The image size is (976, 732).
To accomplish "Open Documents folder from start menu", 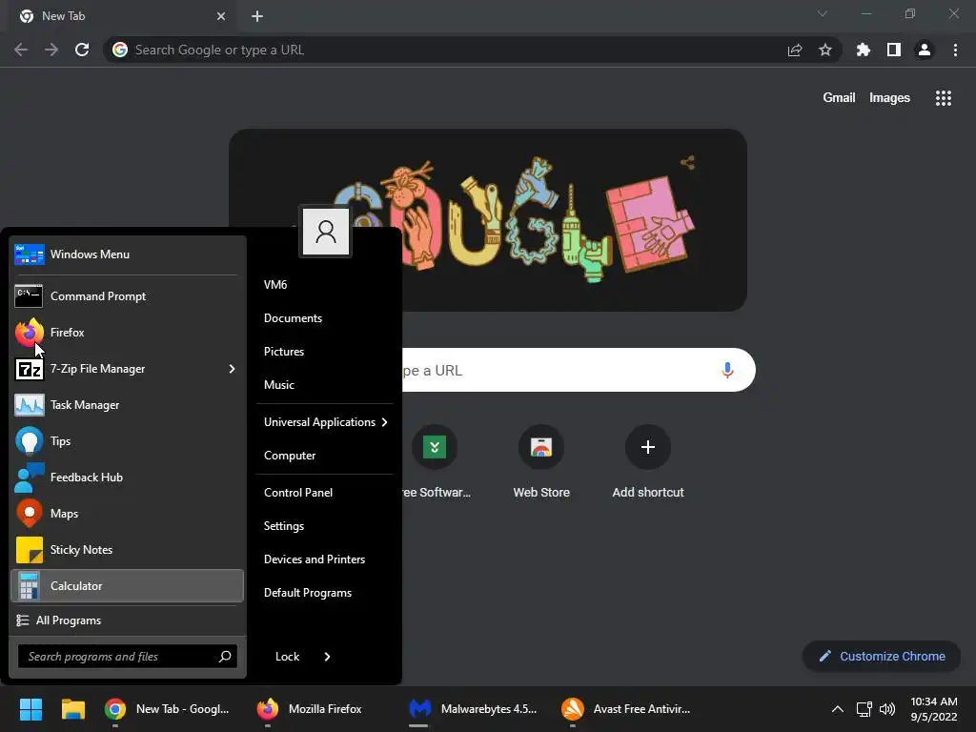I will click(294, 318).
